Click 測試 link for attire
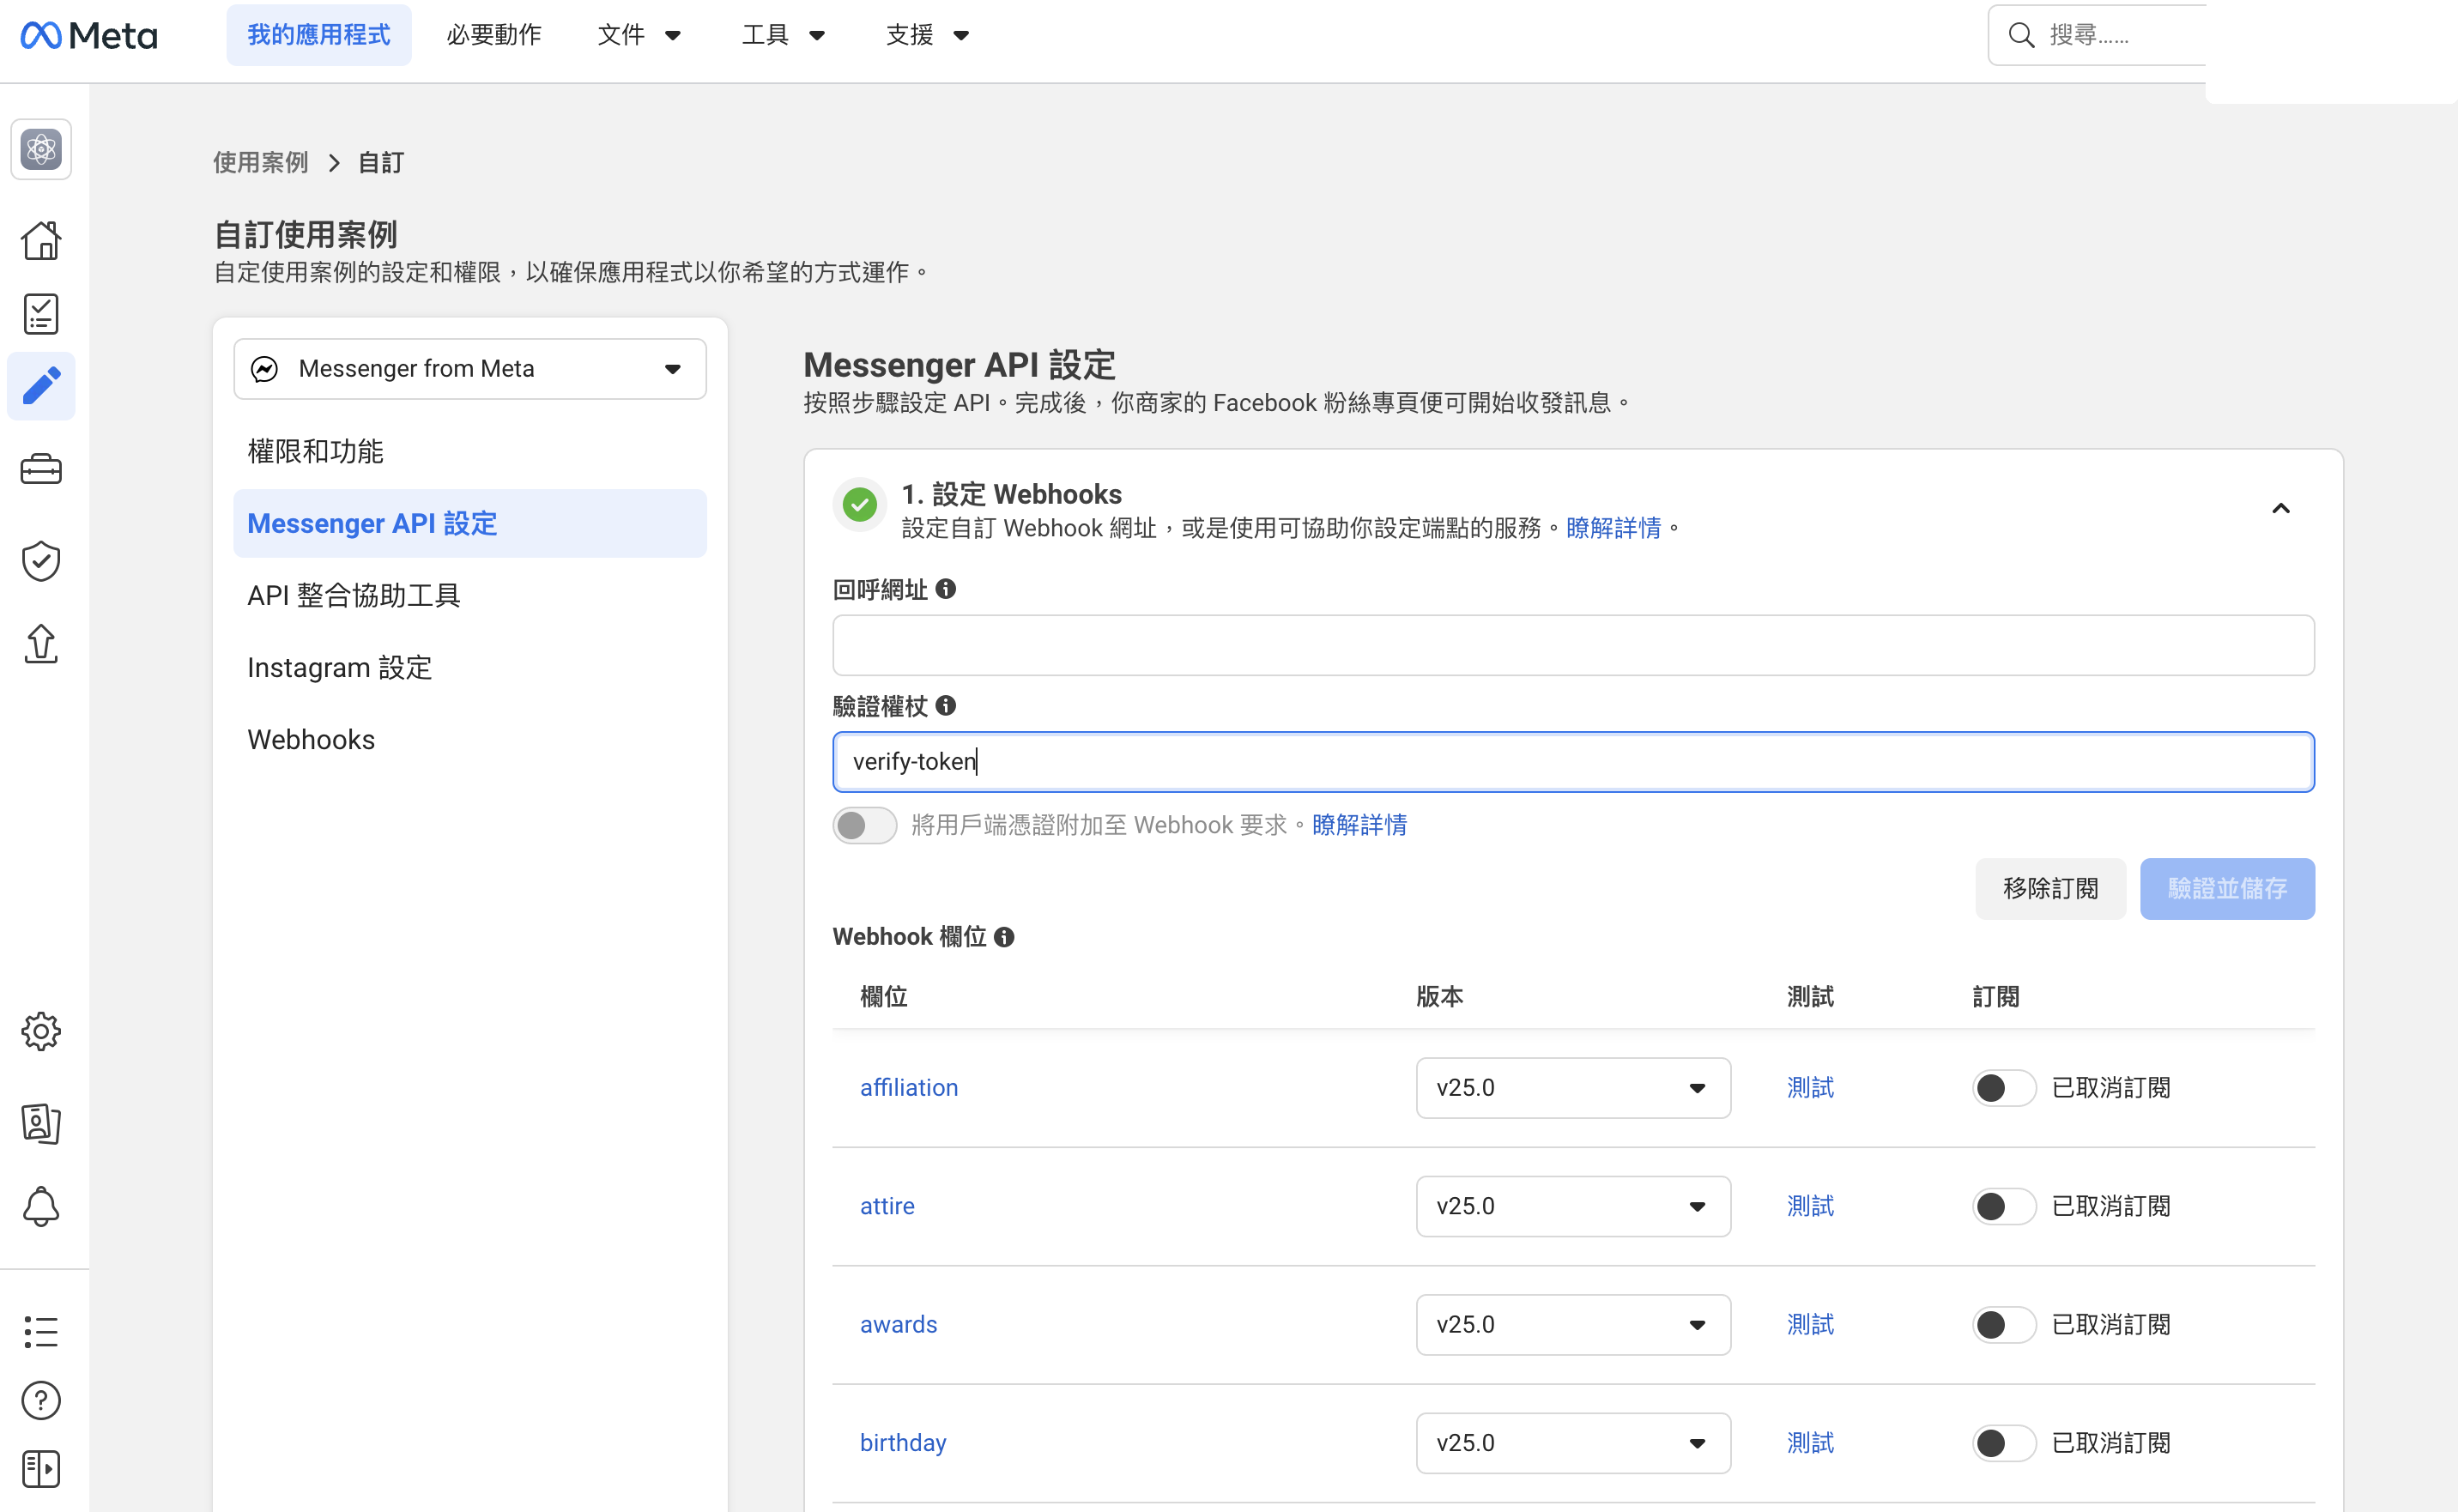This screenshot has width=2458, height=1512. [x=1810, y=1206]
